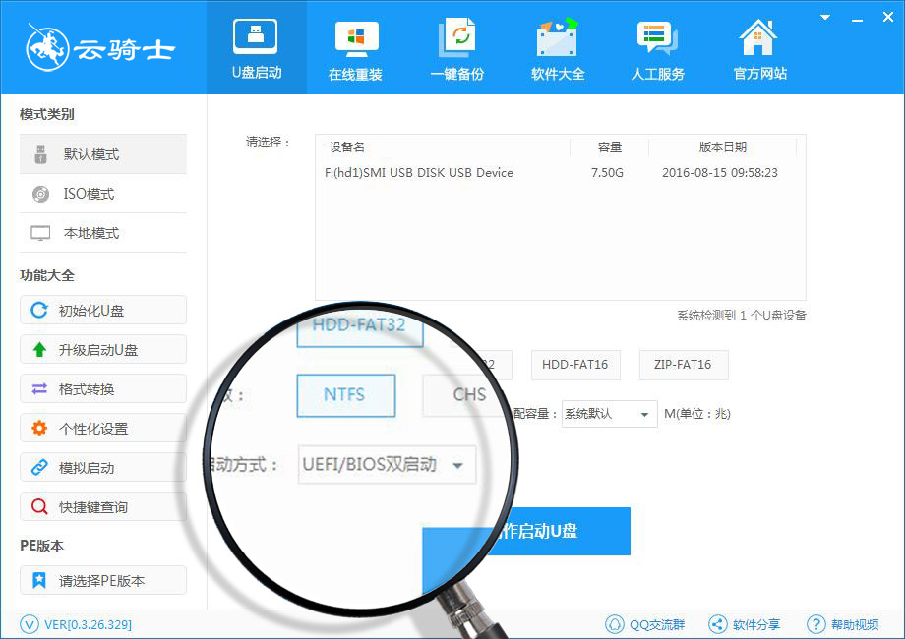This screenshot has width=905, height=639.
Task: Choose the ZIP-FAT16 mode
Action: 683,365
